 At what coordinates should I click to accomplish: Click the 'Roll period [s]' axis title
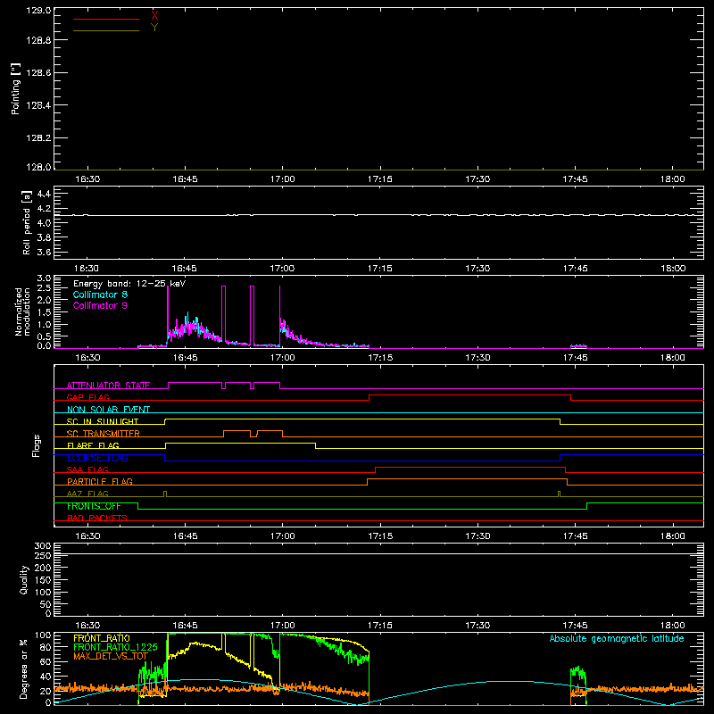click(27, 222)
